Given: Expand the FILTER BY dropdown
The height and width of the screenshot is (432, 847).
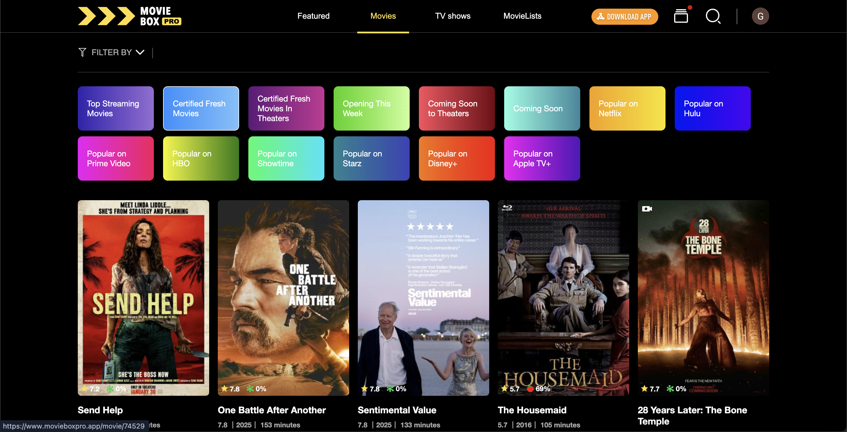Looking at the screenshot, I should click(x=117, y=52).
